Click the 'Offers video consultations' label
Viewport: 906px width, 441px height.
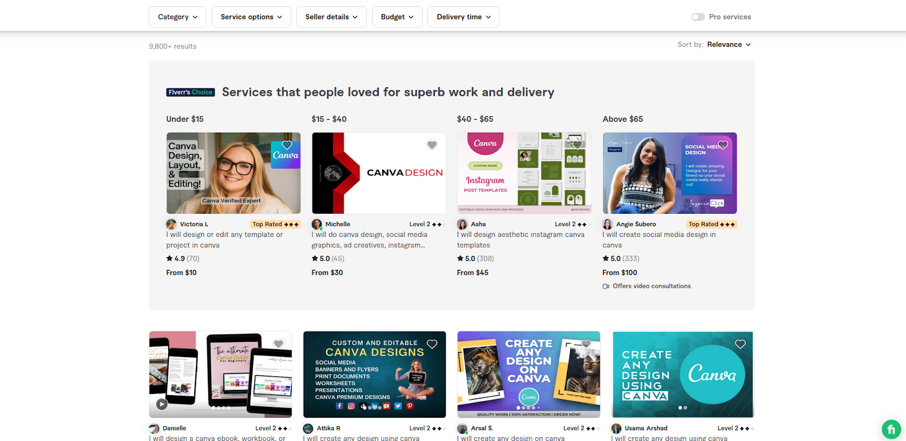coord(652,286)
